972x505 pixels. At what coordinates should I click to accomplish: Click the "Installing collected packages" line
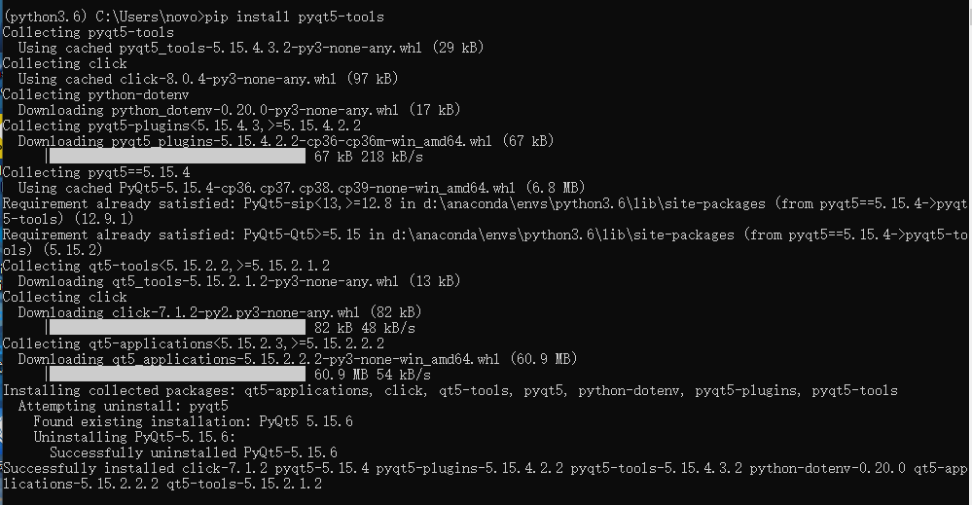[x=450, y=390]
